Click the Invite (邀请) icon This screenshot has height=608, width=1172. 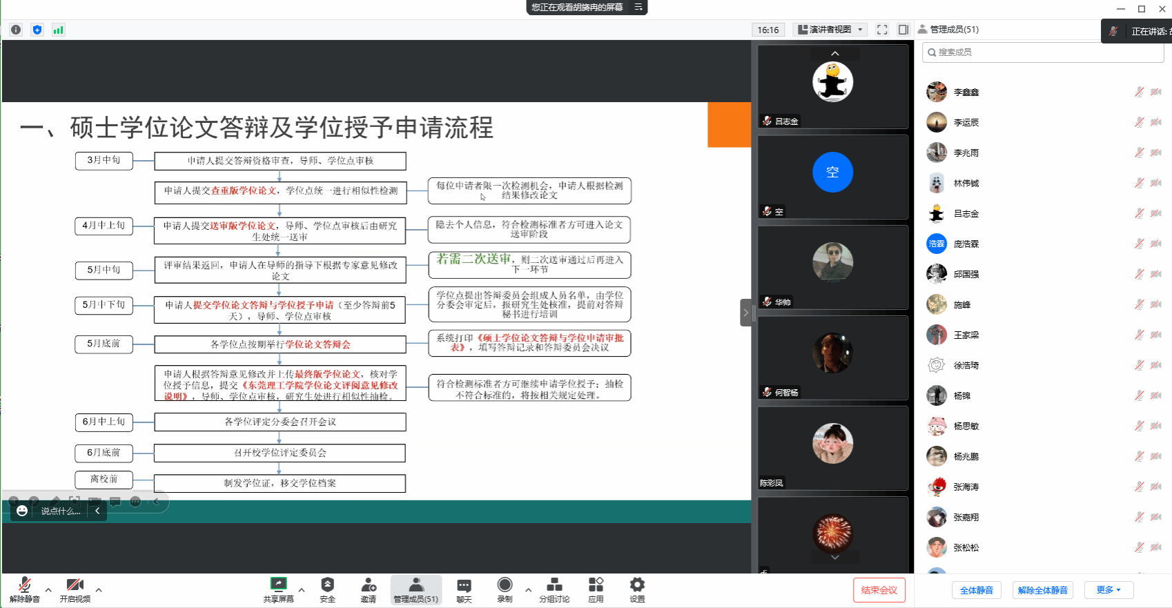[369, 585]
